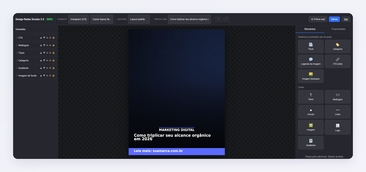
Task: Toggle lock on the CTA layer
Action: pos(53,38)
